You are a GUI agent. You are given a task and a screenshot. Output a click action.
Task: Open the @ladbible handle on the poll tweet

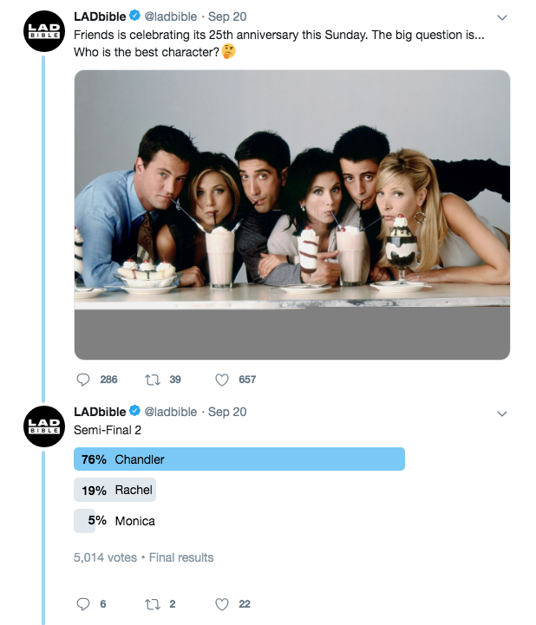[170, 411]
